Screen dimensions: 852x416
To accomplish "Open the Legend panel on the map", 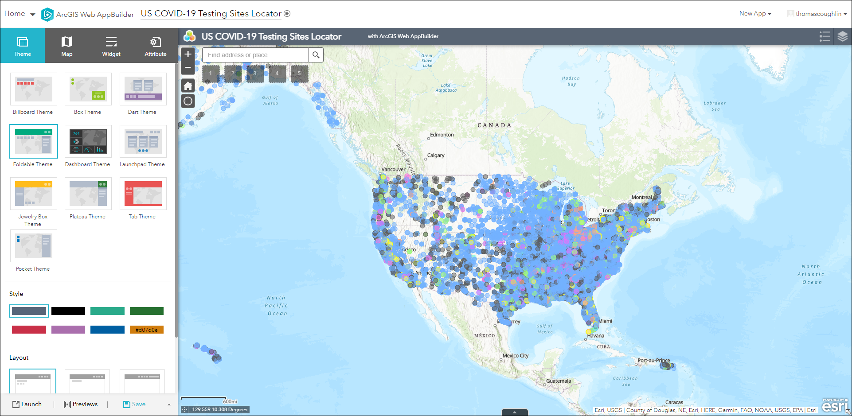I will tap(825, 36).
